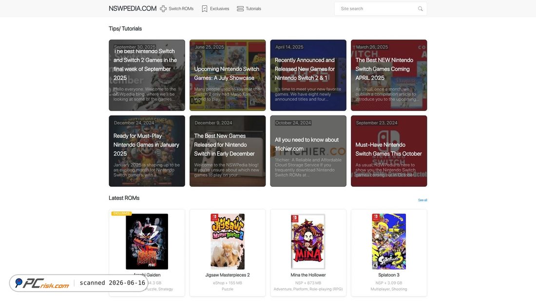Click the October 24, 2024 date label
This screenshot has height=301, width=536.
click(x=293, y=123)
